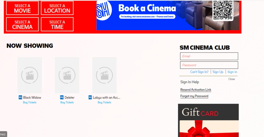Click the PG rating icon beside Deleter
This screenshot has width=264, height=137.
[62, 97]
